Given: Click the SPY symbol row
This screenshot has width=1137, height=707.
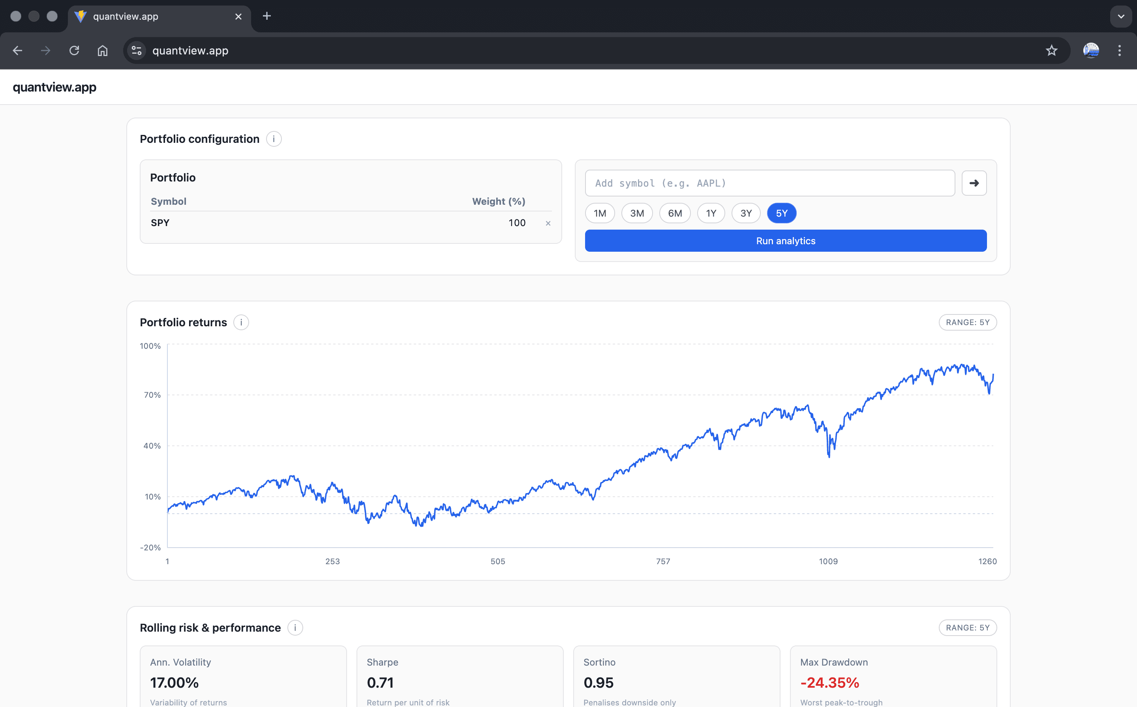Looking at the screenshot, I should coord(351,223).
